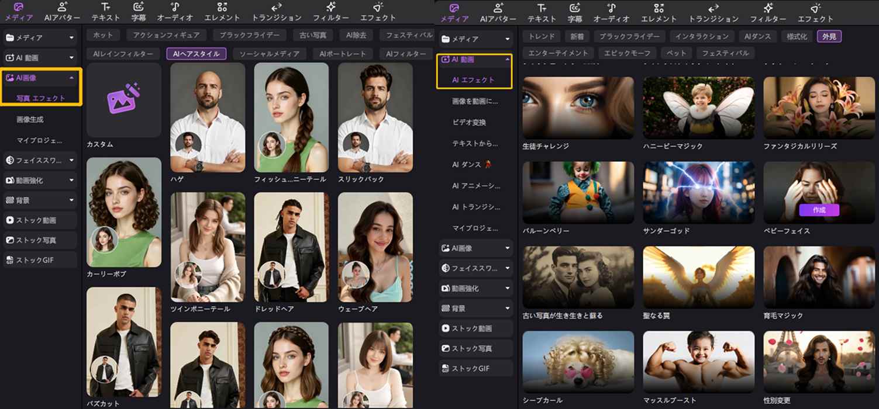The image size is (879, 409).
Task: Click ストックGIF in the right window sidebar
Action: 475,369
